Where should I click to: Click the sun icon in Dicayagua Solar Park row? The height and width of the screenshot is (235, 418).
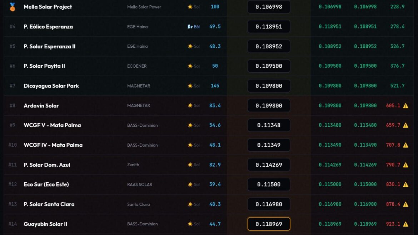click(x=190, y=86)
